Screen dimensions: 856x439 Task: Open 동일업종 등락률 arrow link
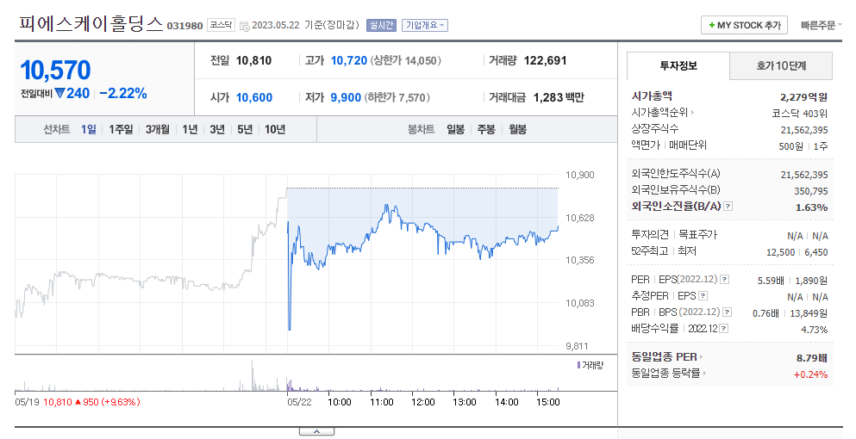pyautogui.click(x=705, y=374)
